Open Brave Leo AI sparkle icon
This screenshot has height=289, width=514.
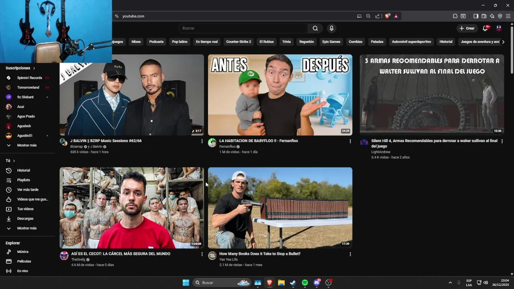click(x=492, y=16)
